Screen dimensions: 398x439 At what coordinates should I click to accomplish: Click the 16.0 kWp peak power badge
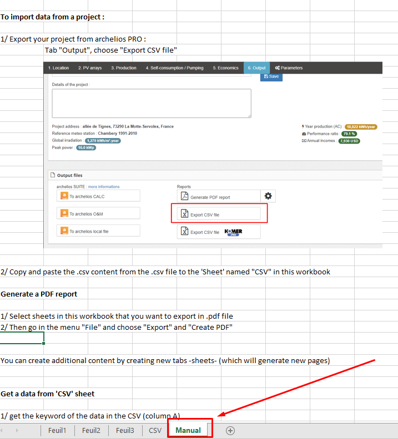pyautogui.click(x=86, y=147)
